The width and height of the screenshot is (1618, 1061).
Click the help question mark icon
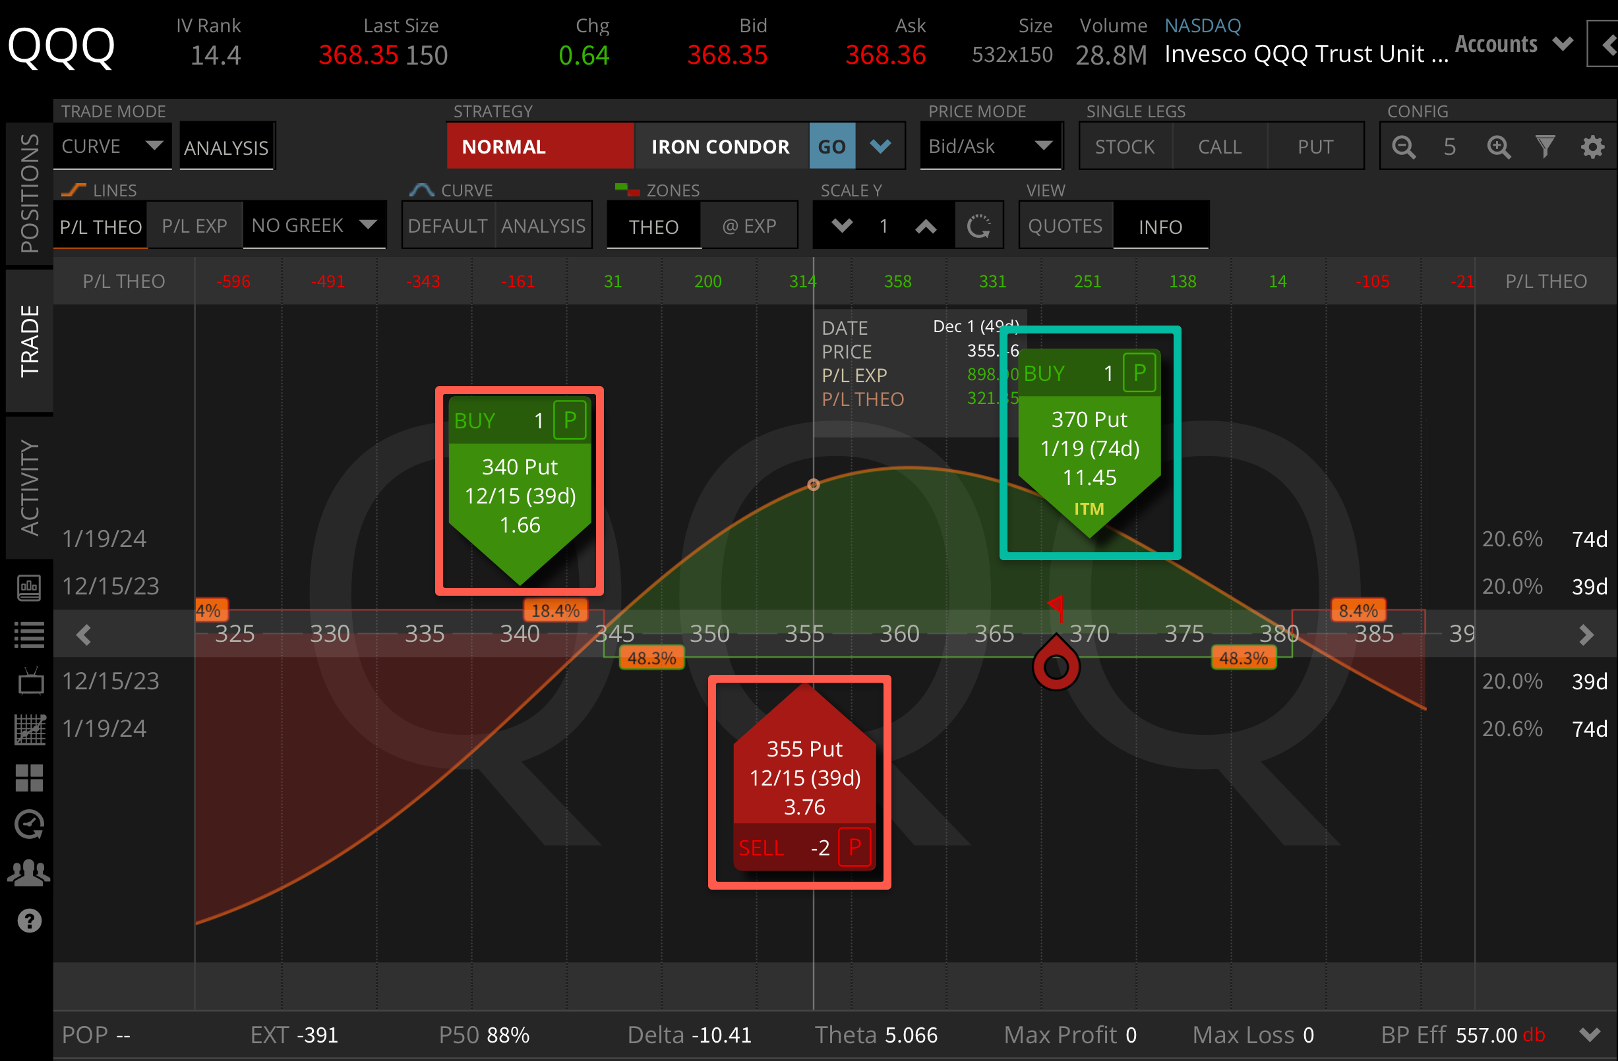28,921
